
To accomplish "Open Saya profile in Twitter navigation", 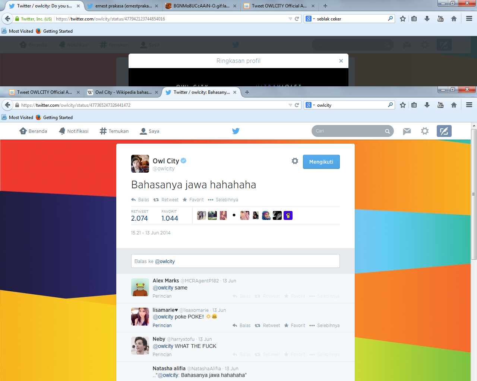I will click(x=149, y=131).
